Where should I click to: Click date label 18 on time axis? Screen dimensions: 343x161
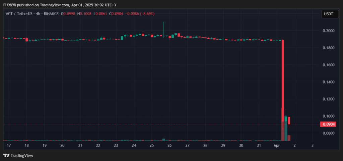pyautogui.click(x=27, y=145)
